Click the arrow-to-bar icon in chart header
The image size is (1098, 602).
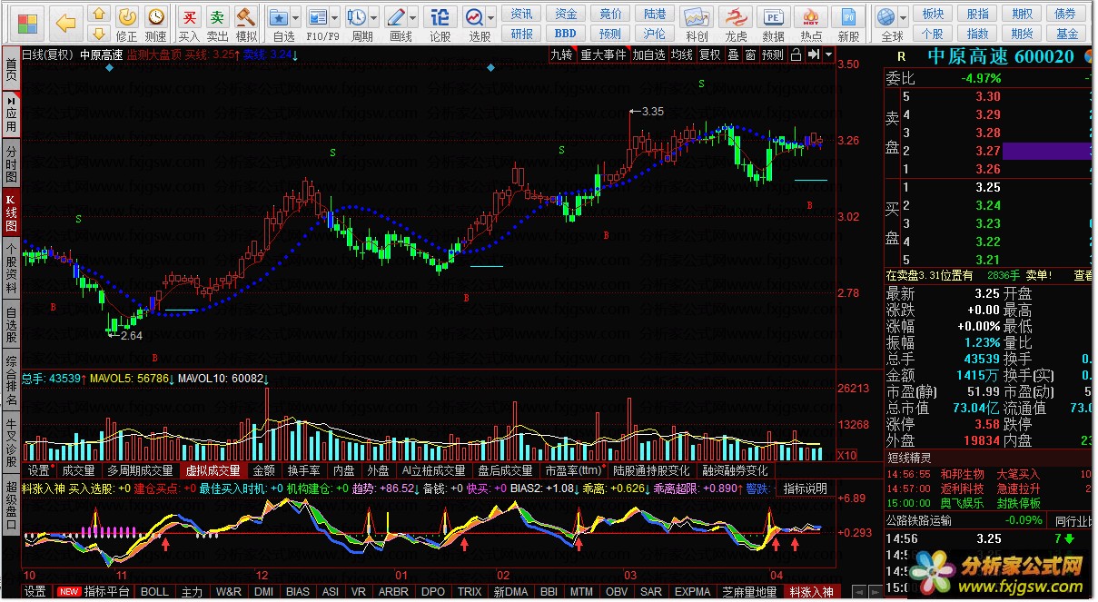click(814, 54)
